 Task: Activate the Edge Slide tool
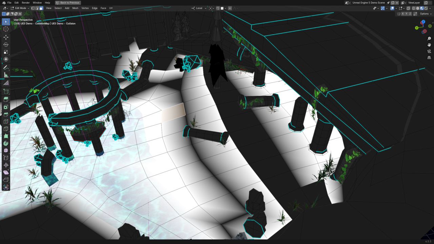click(x=6, y=158)
